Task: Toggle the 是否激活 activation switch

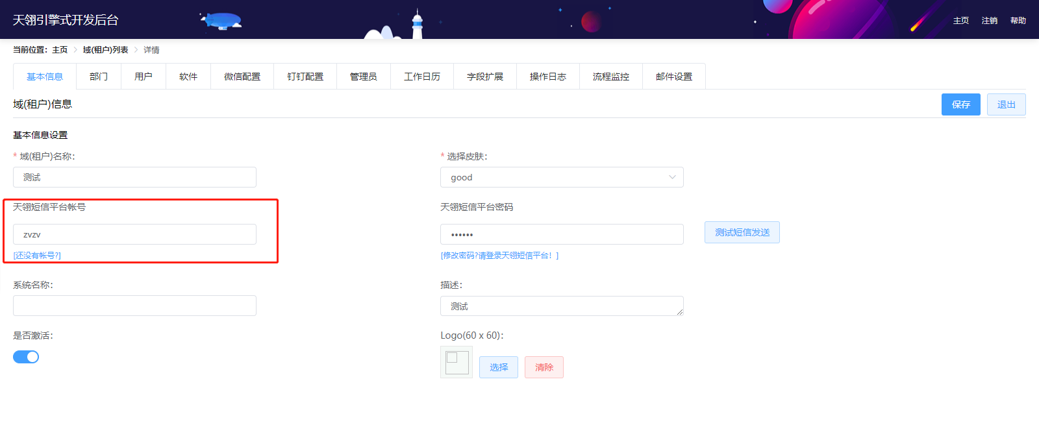Action: coord(26,357)
